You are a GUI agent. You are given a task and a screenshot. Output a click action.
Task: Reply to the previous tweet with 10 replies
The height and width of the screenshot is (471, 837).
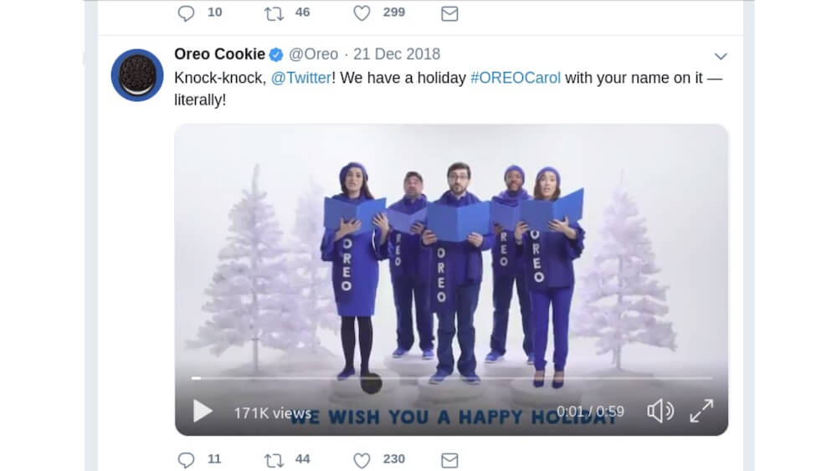(x=187, y=13)
